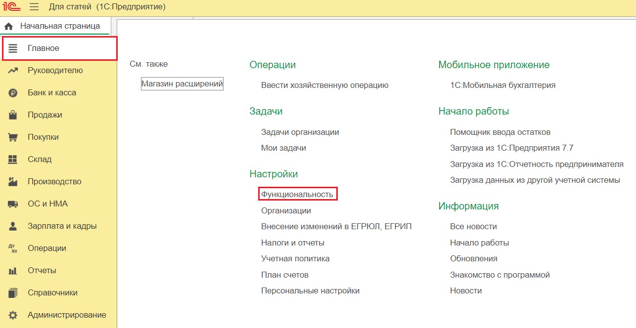The width and height of the screenshot is (636, 328).
Task: Open the Зарплата и кадры section label
Action: click(62, 226)
